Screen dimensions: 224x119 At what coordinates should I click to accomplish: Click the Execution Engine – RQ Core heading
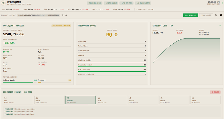tap(18, 92)
